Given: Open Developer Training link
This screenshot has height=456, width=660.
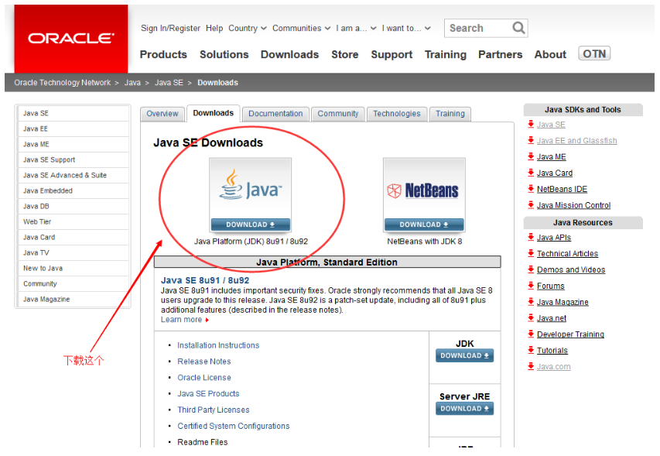Looking at the screenshot, I should pyautogui.click(x=570, y=334).
